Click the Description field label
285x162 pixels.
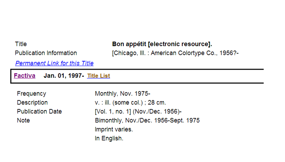[x=32, y=103]
